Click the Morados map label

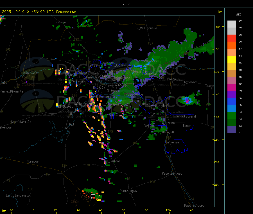click(x=33, y=161)
